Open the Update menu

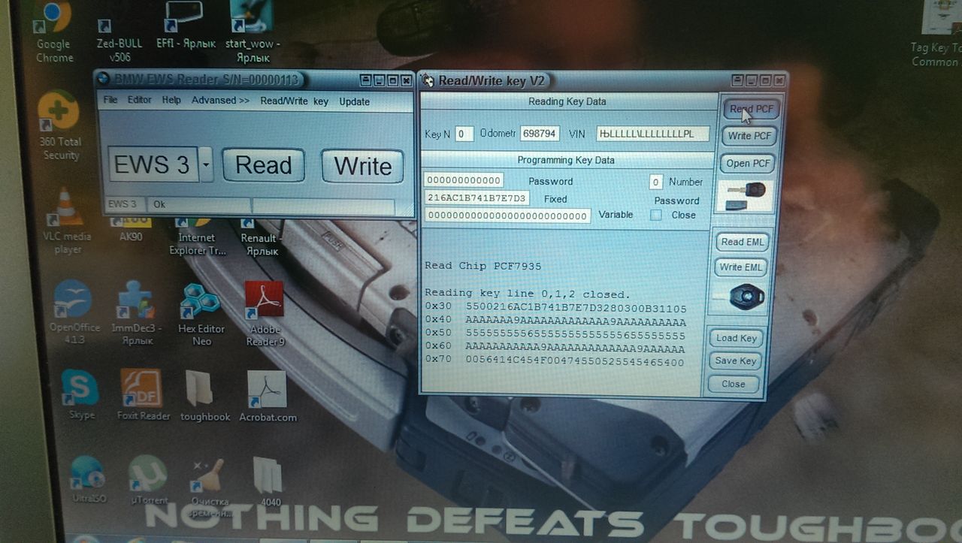click(x=354, y=101)
